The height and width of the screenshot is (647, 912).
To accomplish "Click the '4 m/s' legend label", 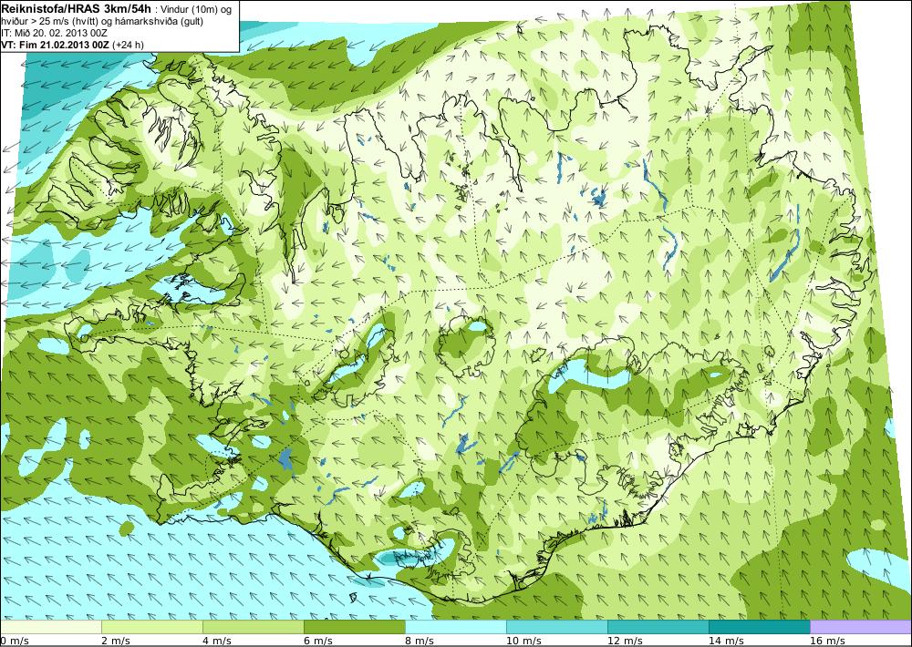I will 217,641.
